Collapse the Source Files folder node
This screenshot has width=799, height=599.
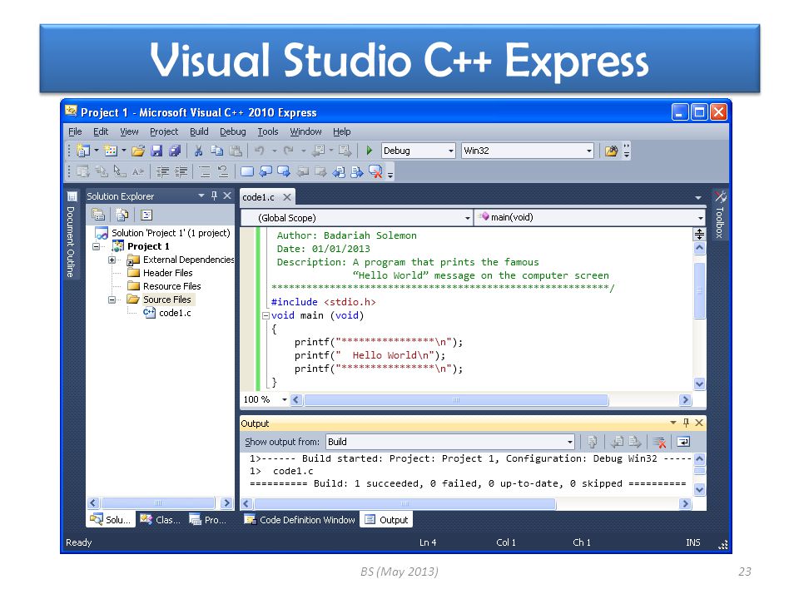112,299
